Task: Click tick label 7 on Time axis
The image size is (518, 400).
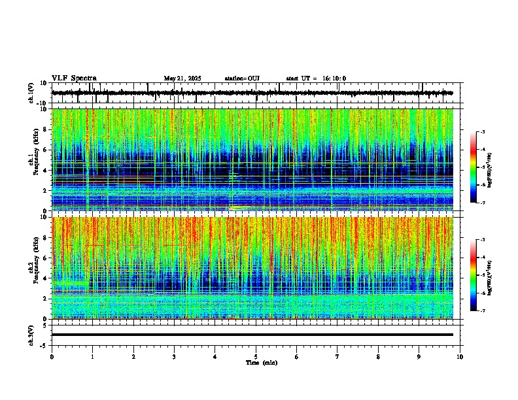Action: [x=337, y=357]
